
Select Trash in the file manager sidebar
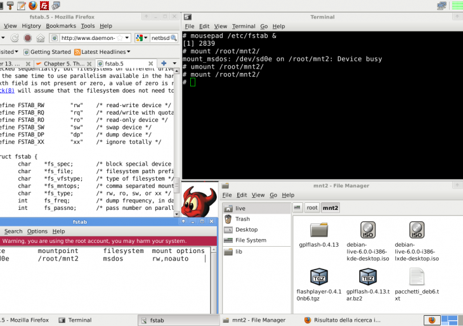(242, 219)
